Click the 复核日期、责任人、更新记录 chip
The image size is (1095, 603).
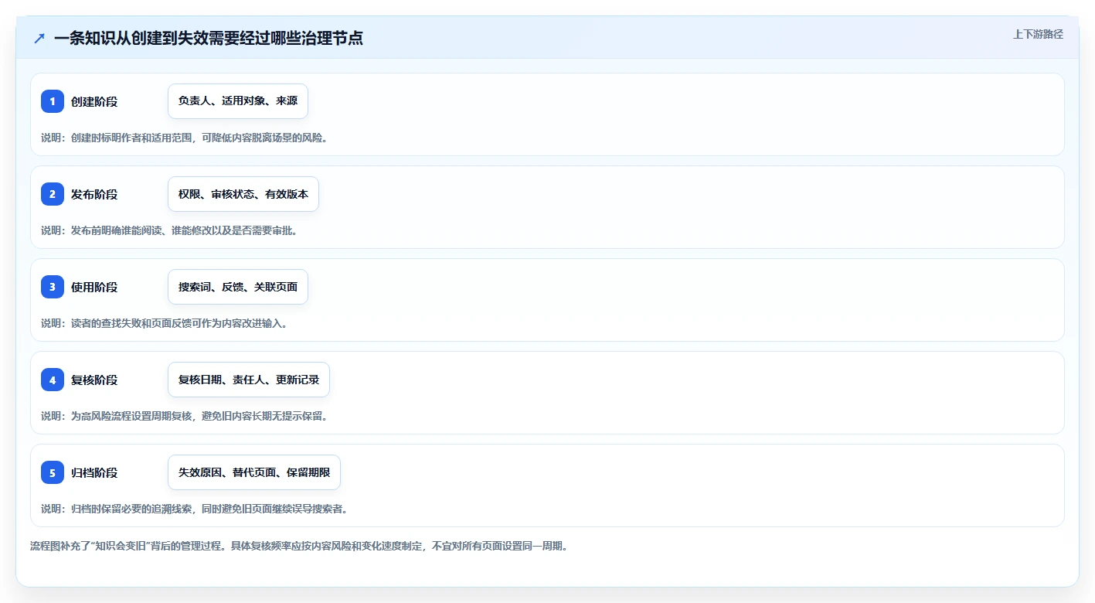click(x=249, y=380)
